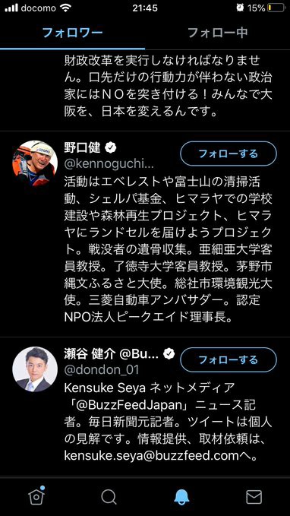This screenshot has height=516, width=290.
Task: Switch to the フォロワー tab
Action: pos(73,33)
